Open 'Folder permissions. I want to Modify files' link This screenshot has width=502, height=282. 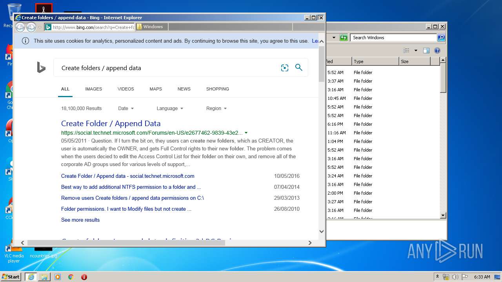click(x=126, y=209)
